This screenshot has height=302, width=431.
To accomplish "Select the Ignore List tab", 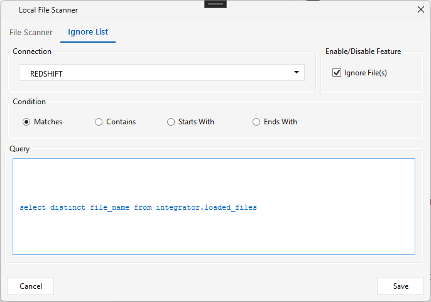I will pos(88,32).
